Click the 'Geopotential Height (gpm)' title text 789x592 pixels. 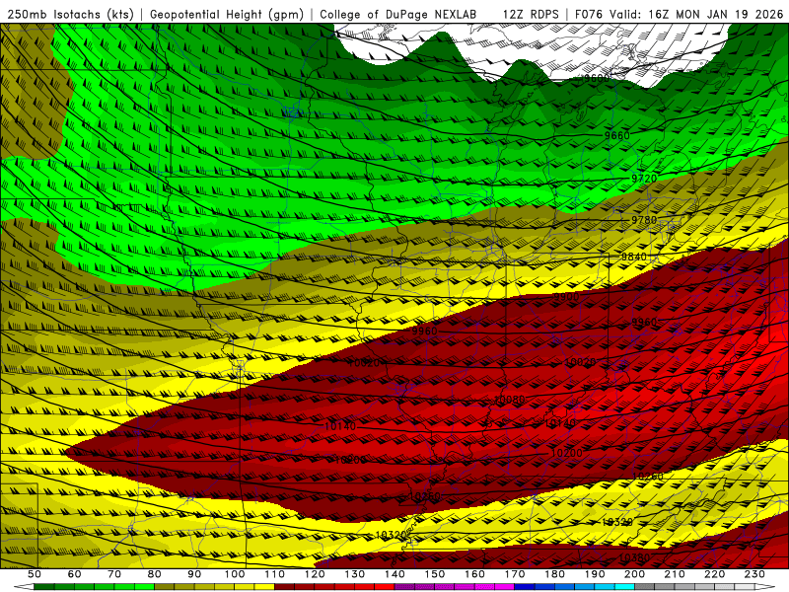pyautogui.click(x=227, y=14)
